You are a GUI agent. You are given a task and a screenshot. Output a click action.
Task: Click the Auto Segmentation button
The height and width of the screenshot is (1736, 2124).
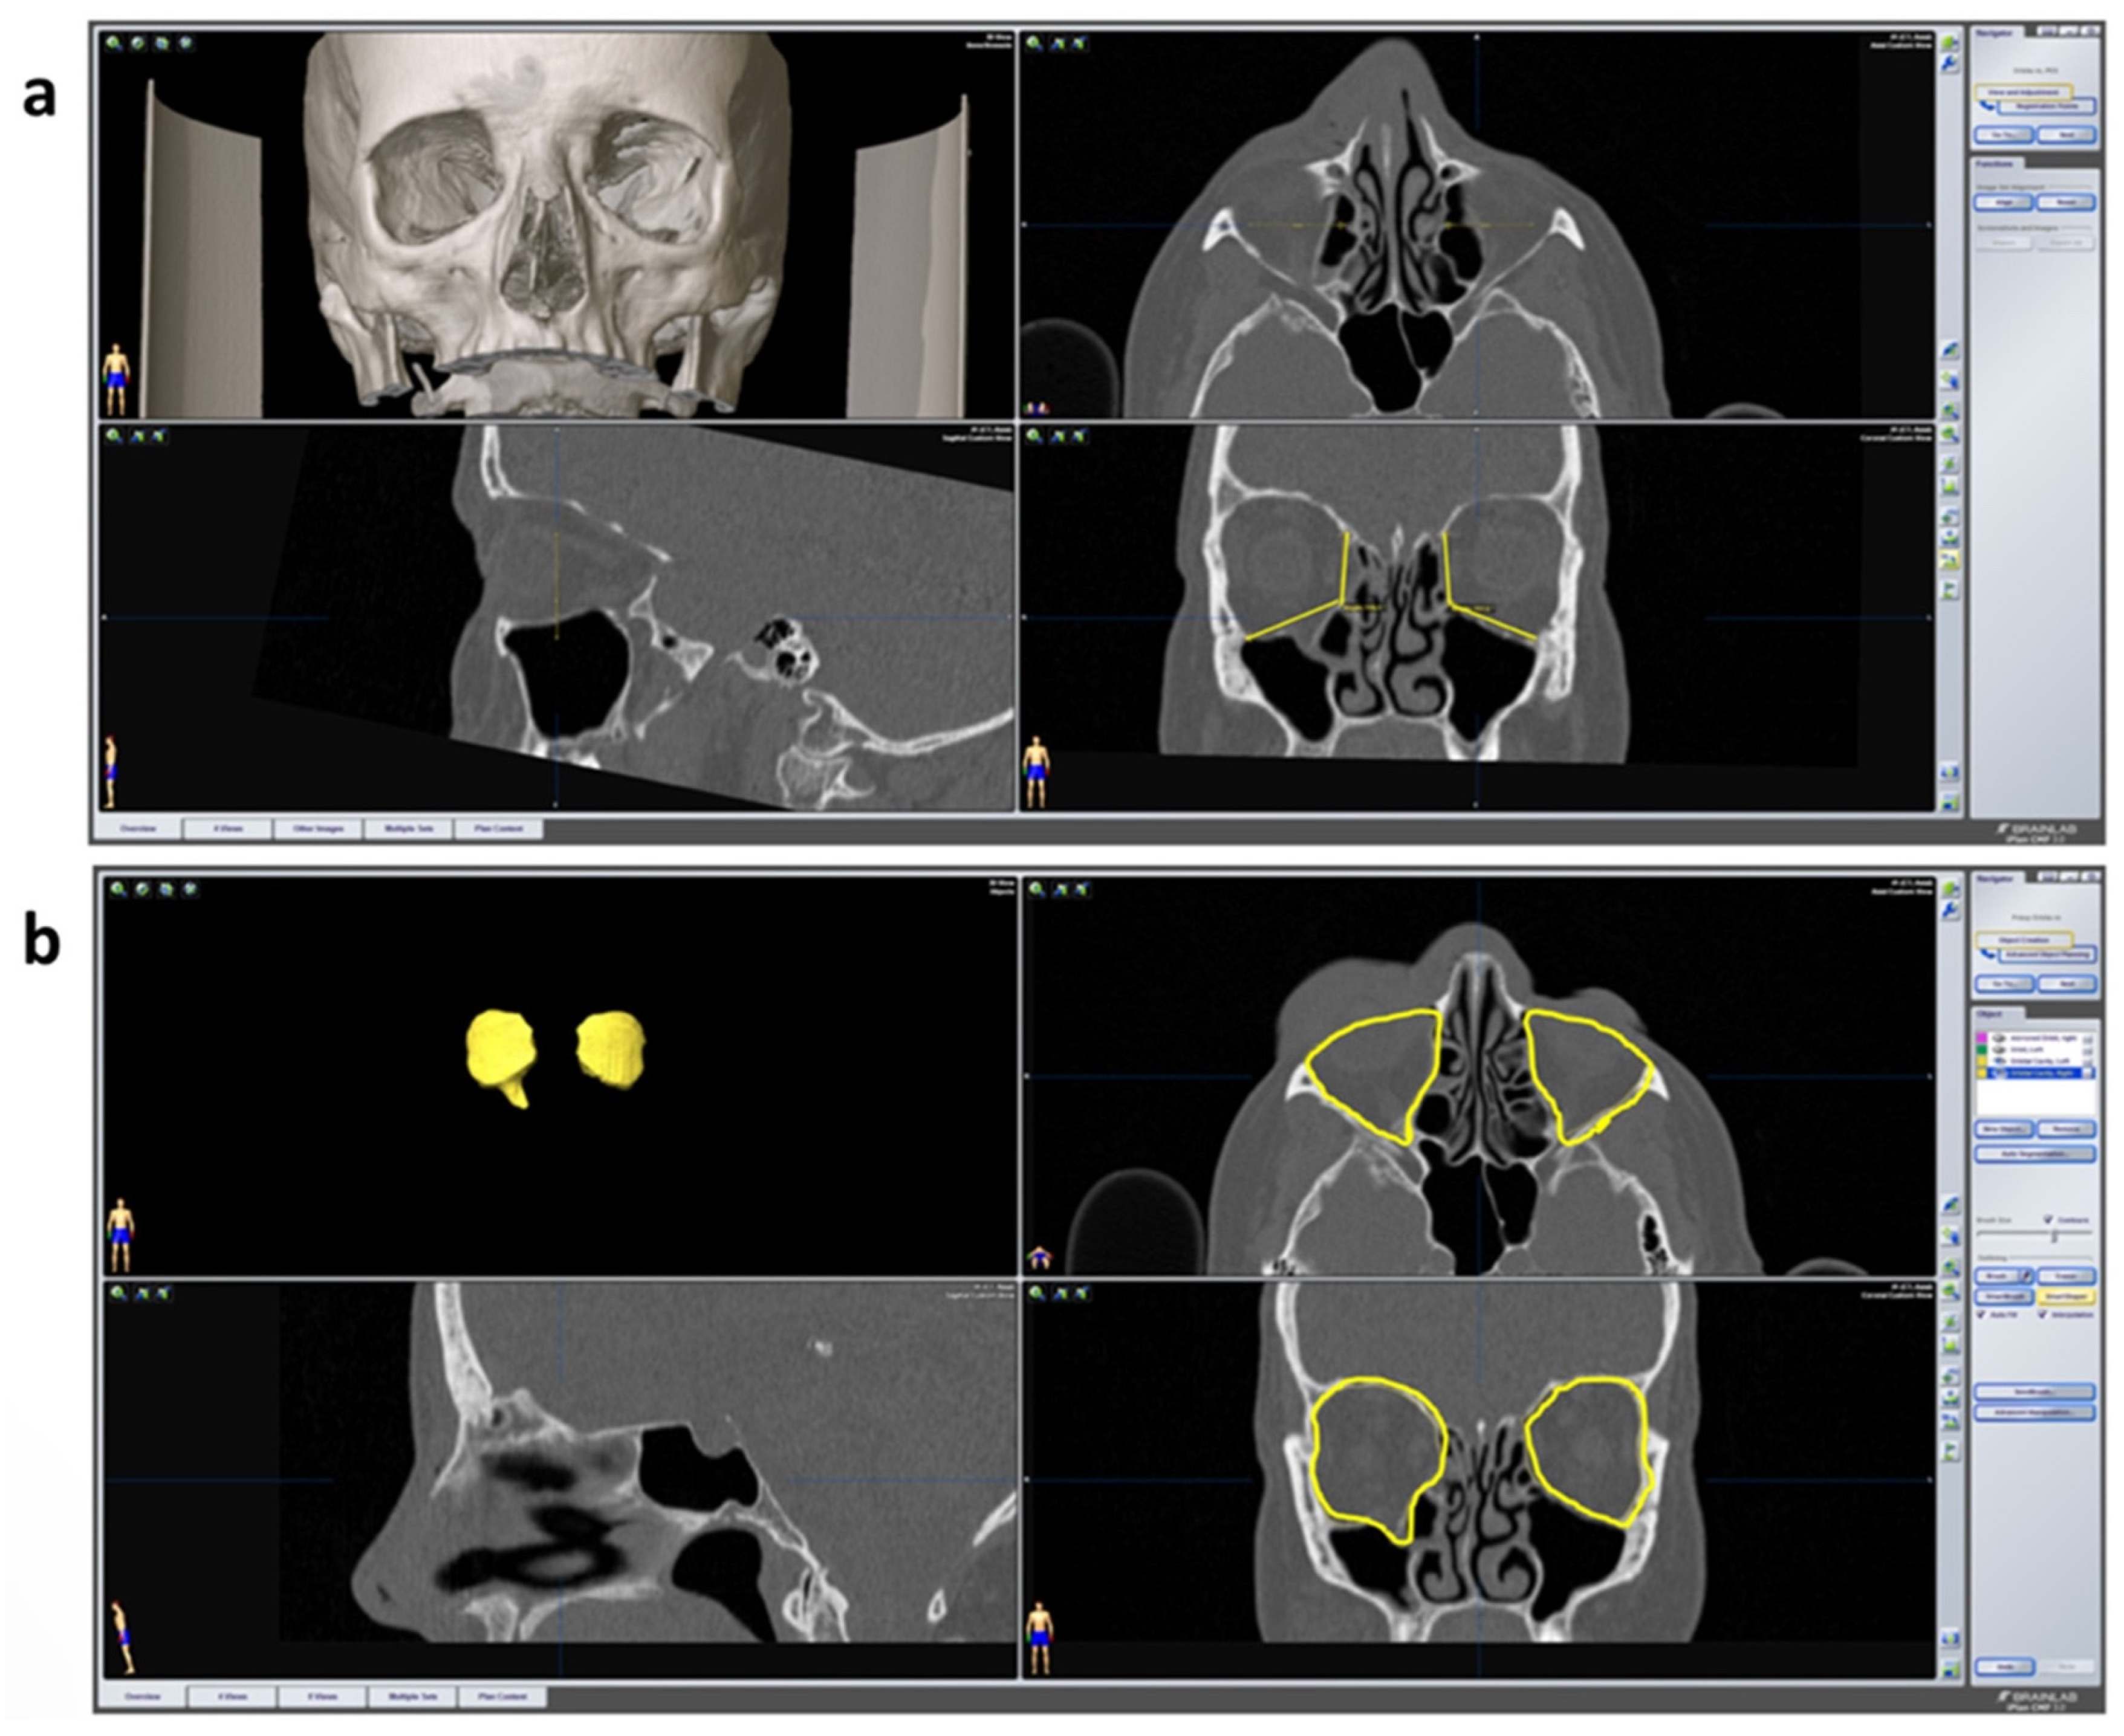[x=2033, y=1155]
